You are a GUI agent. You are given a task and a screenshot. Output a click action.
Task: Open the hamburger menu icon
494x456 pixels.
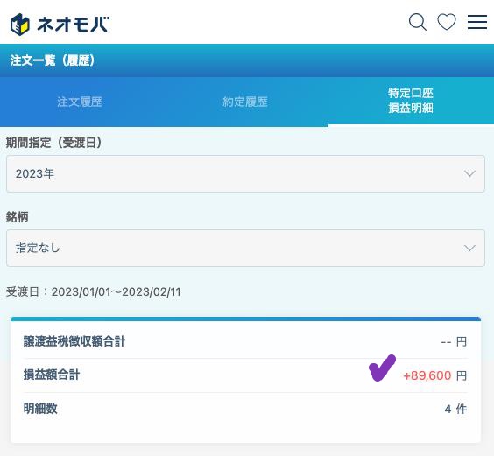click(x=477, y=22)
